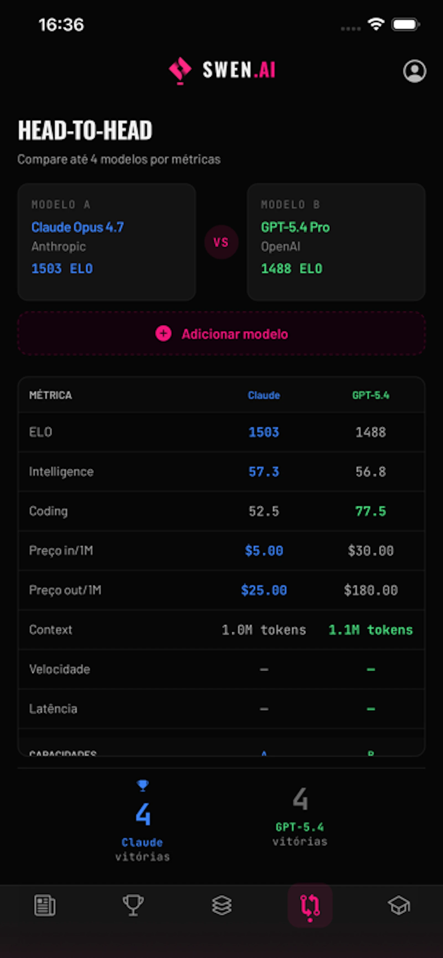Screen dimensions: 443x958
Task: Click the $30.00 input price
Action: tap(370, 550)
